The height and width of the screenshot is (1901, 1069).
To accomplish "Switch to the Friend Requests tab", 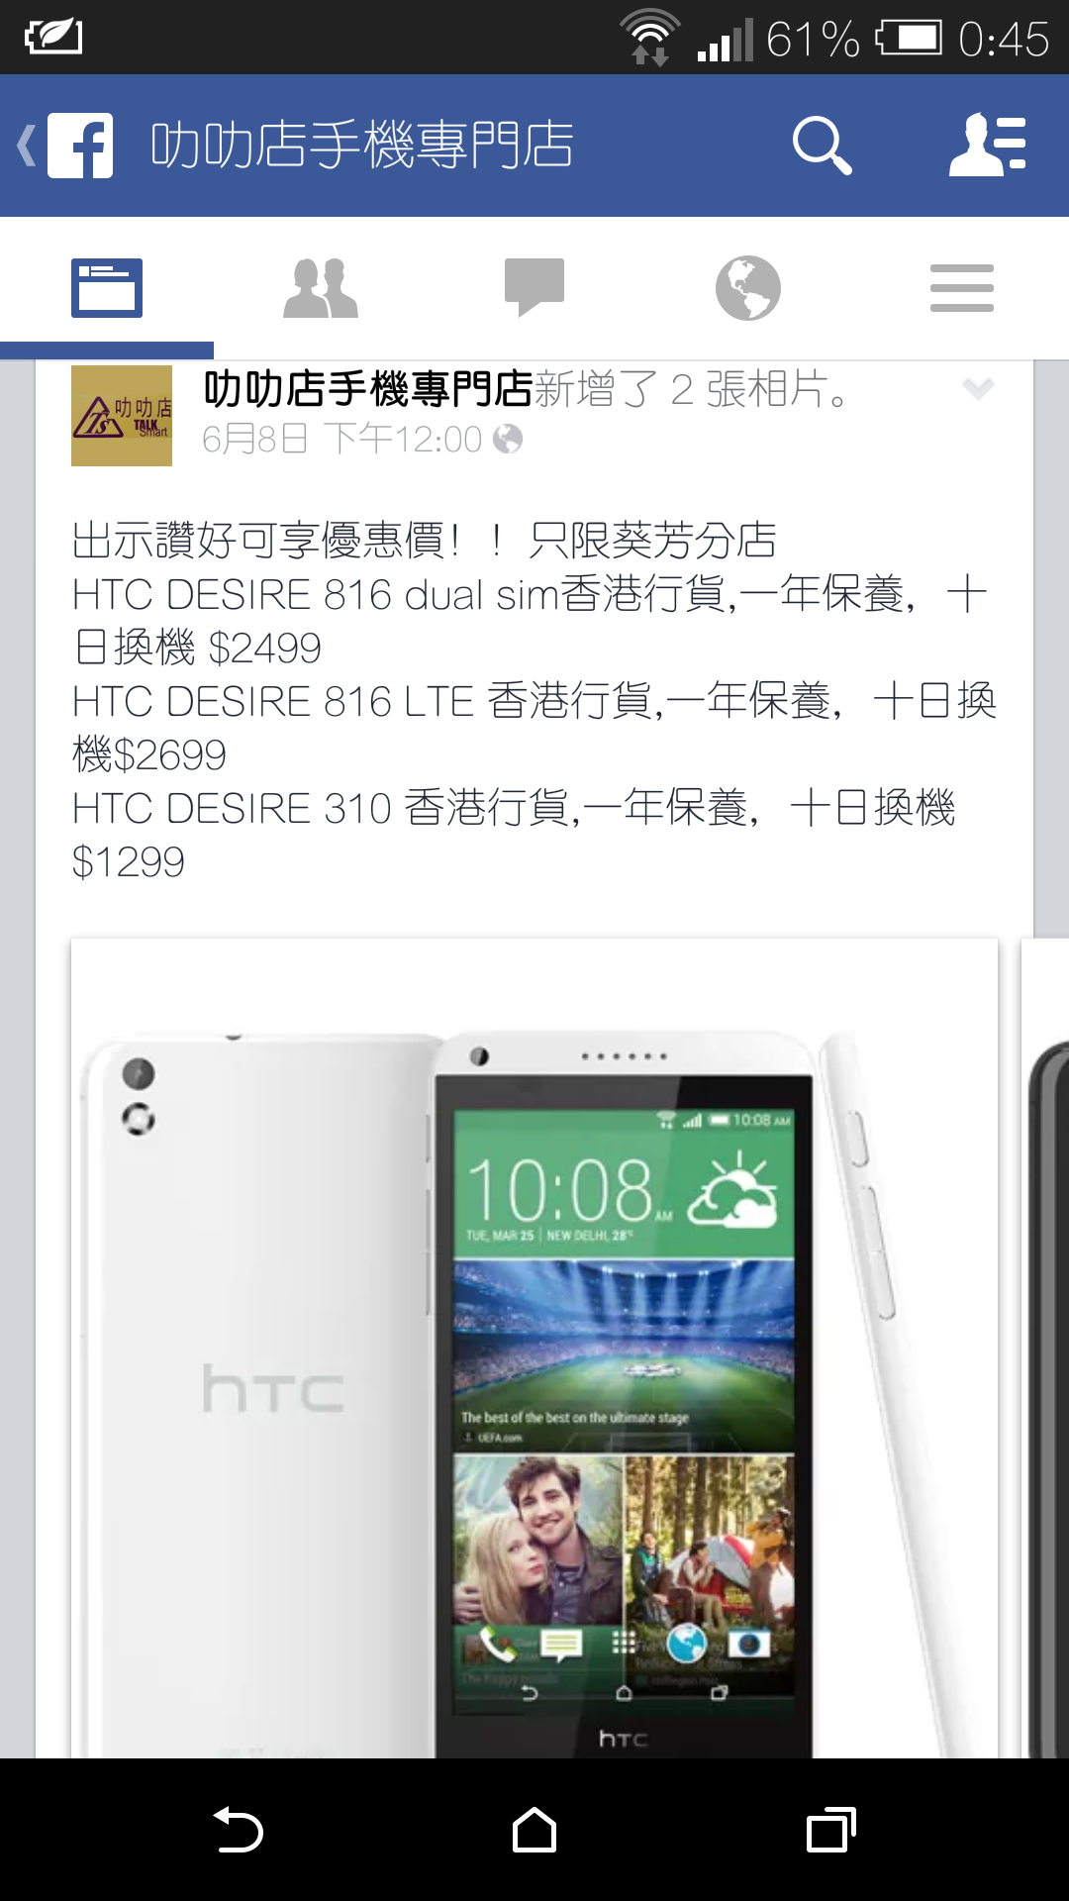I will pos(321,288).
